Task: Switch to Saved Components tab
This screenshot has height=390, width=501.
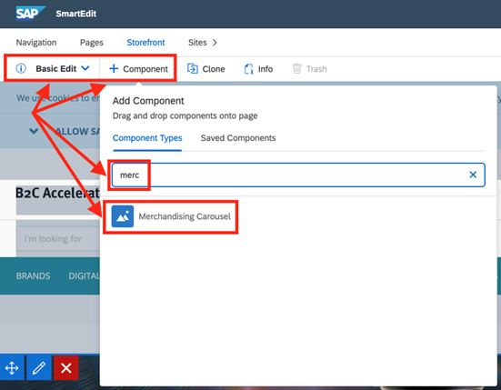Action: click(x=238, y=138)
